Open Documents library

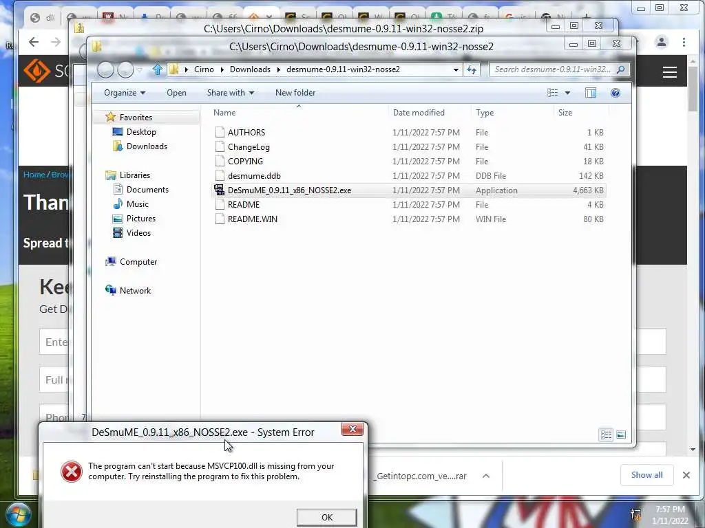click(147, 190)
